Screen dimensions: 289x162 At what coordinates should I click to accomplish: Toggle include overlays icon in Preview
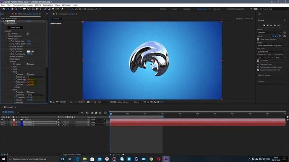pyautogui.click(x=280, y=36)
